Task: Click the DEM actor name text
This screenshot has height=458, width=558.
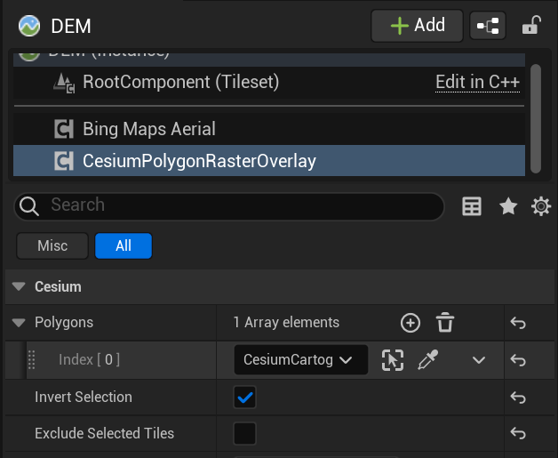Action: tap(71, 27)
